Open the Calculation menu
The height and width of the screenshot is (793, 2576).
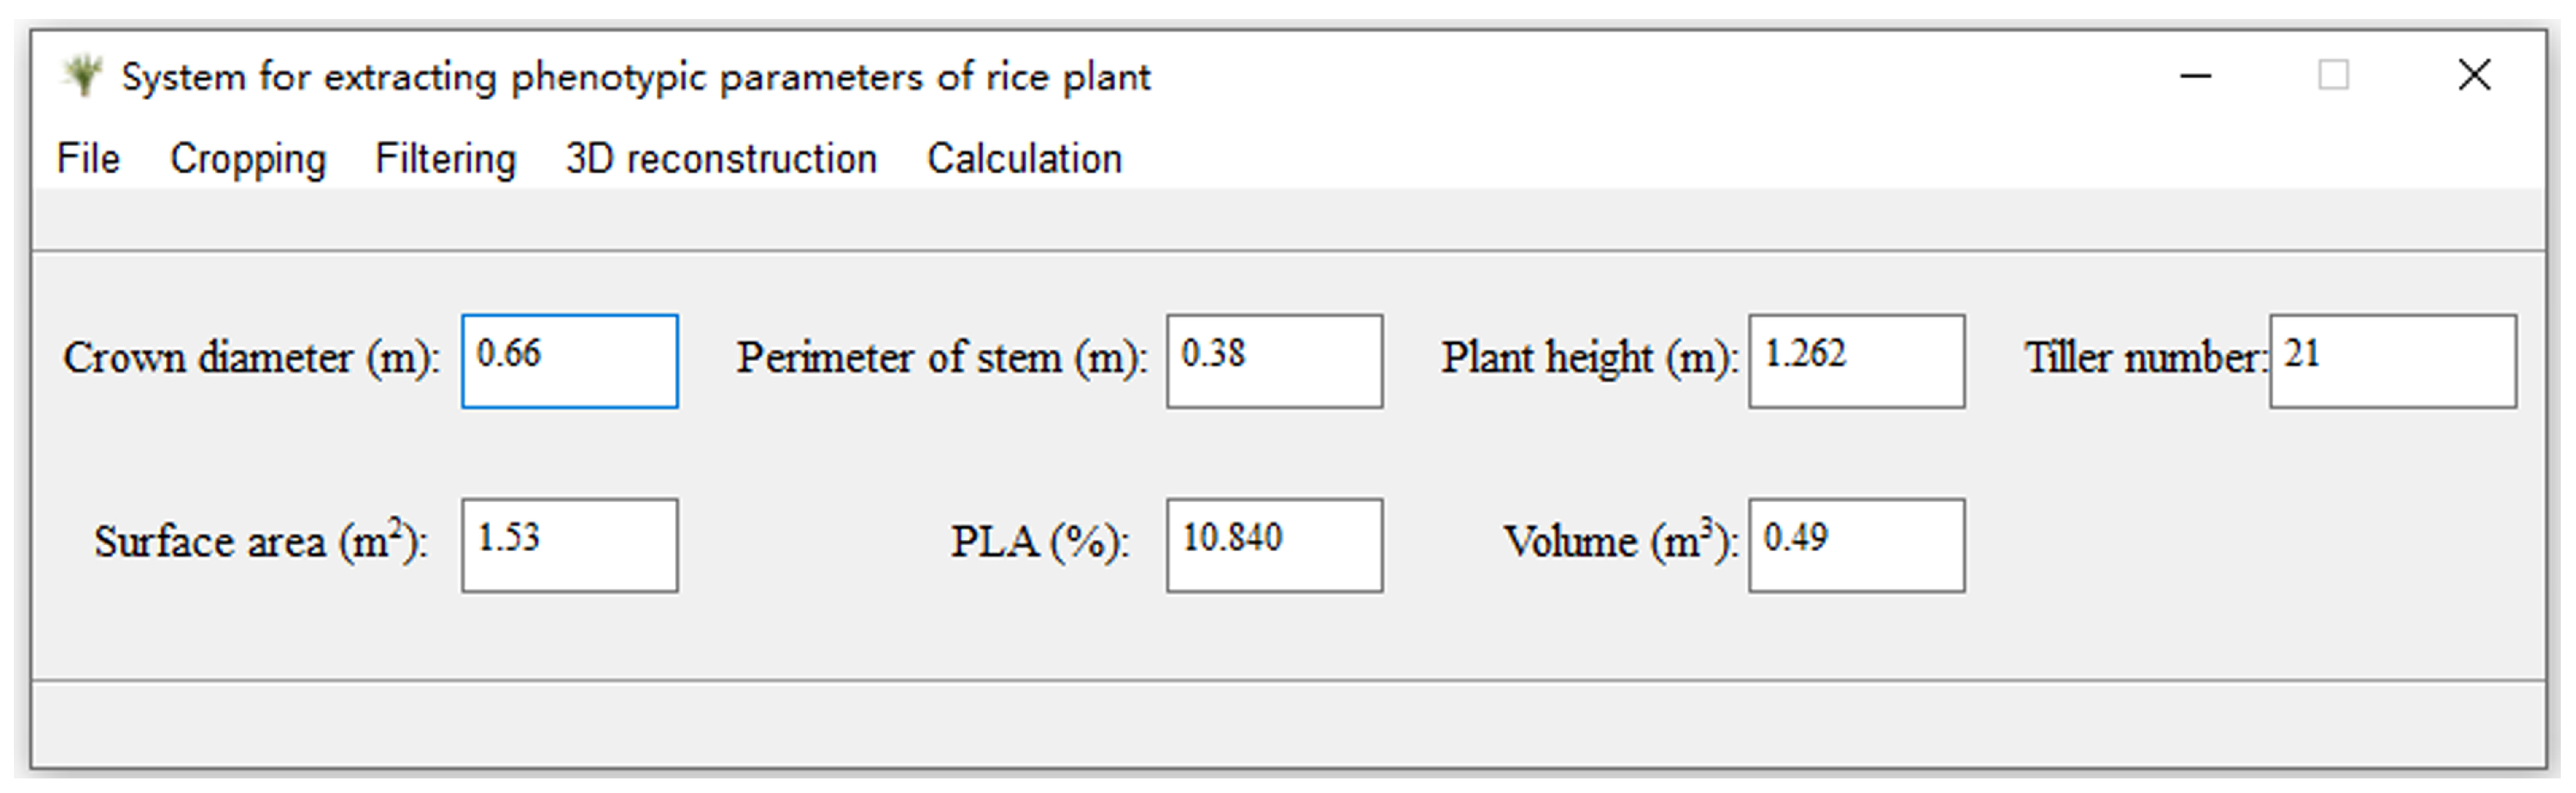click(x=1024, y=159)
